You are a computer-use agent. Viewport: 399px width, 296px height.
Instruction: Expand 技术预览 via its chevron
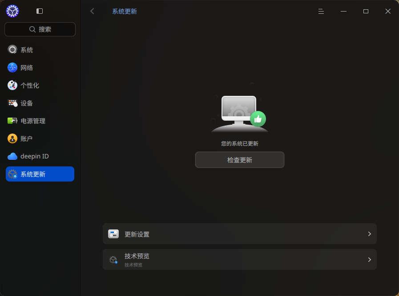pyautogui.click(x=370, y=260)
